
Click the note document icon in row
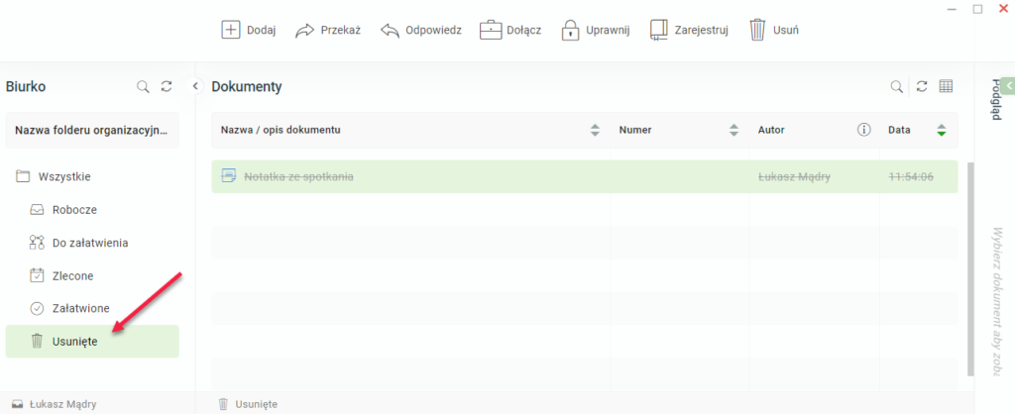tap(229, 175)
